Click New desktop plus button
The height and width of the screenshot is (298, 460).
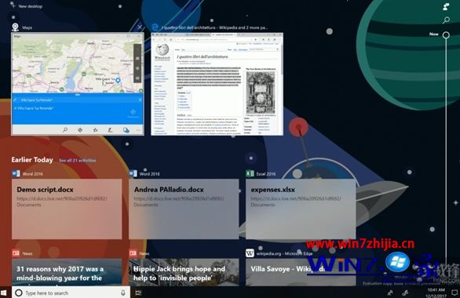pyautogui.click(x=13, y=5)
